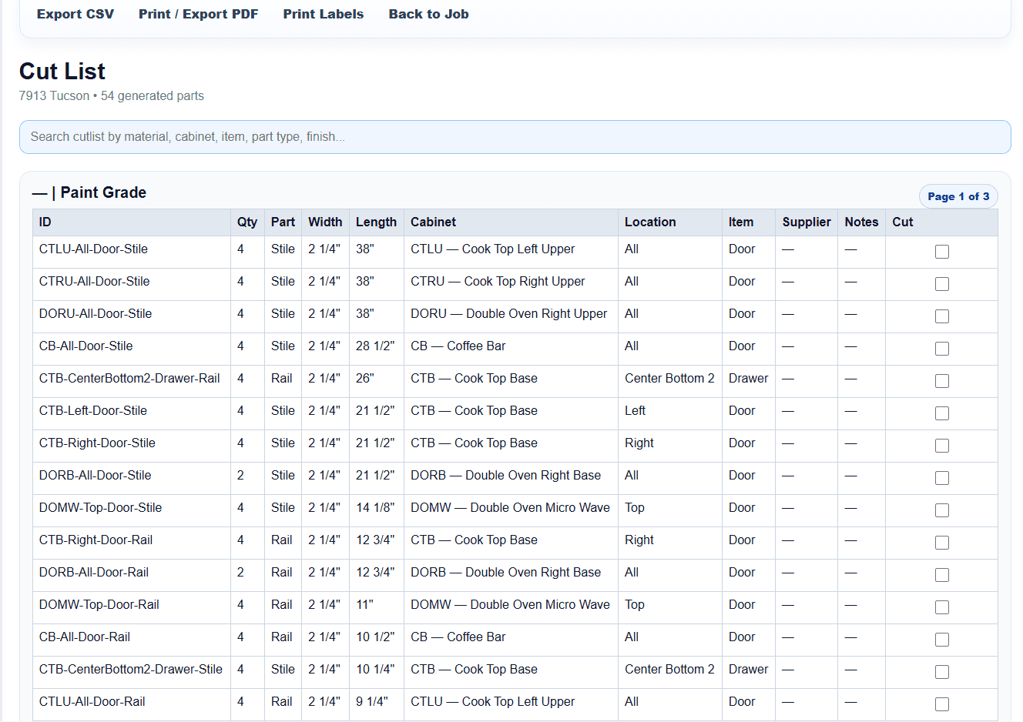The height and width of the screenshot is (722, 1023).
Task: Click the Supplier column header
Action: point(807,222)
